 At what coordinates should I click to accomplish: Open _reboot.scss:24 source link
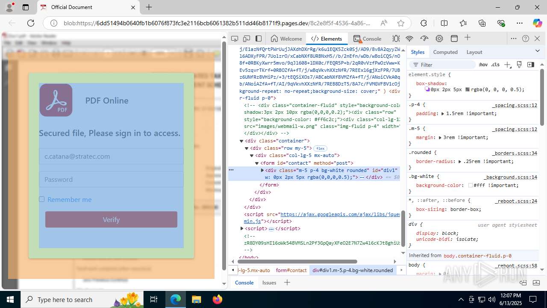516,201
